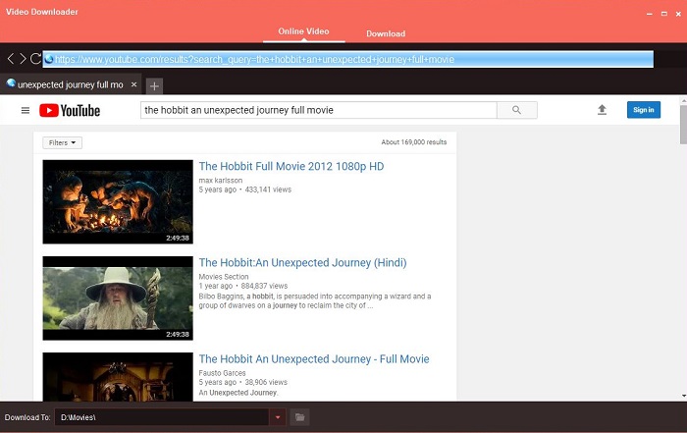
Task: Close the unexpected journey tab
Action: [134, 84]
